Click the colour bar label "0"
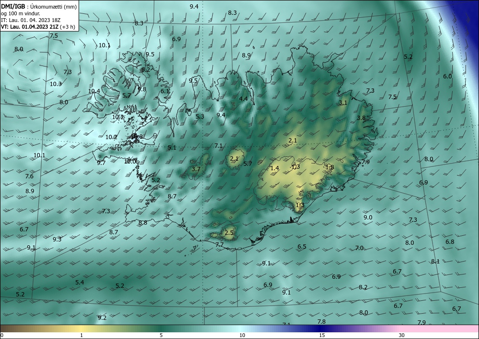 (2, 336)
